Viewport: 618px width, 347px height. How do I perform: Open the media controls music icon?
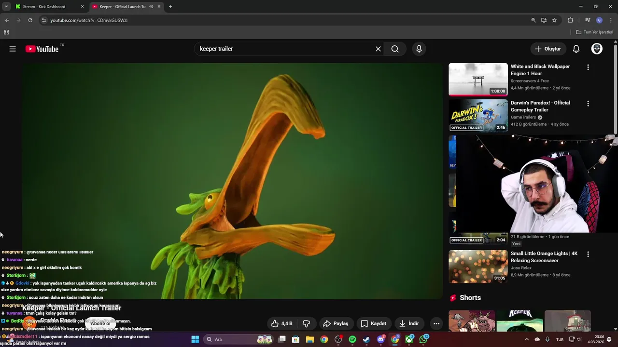588,20
